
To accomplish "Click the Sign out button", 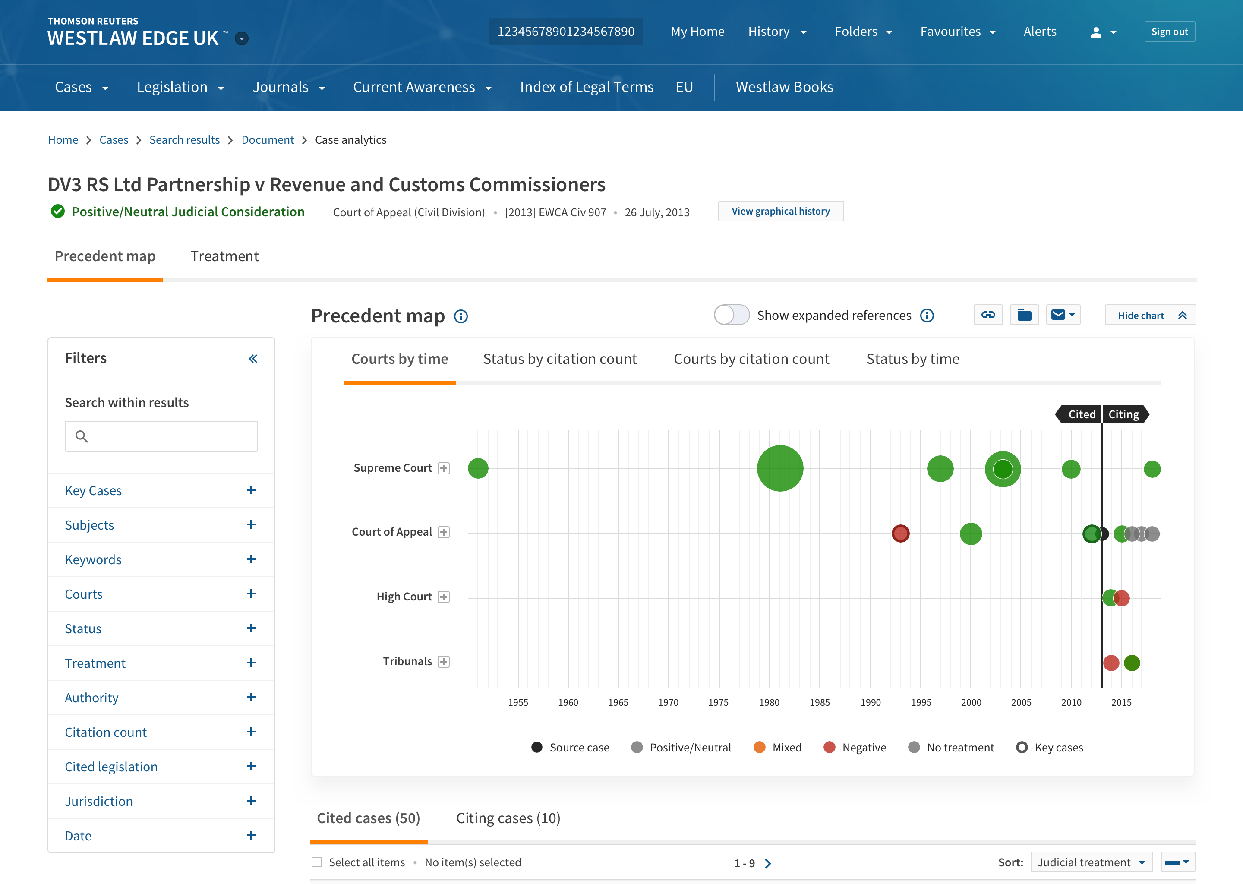I will tap(1169, 32).
